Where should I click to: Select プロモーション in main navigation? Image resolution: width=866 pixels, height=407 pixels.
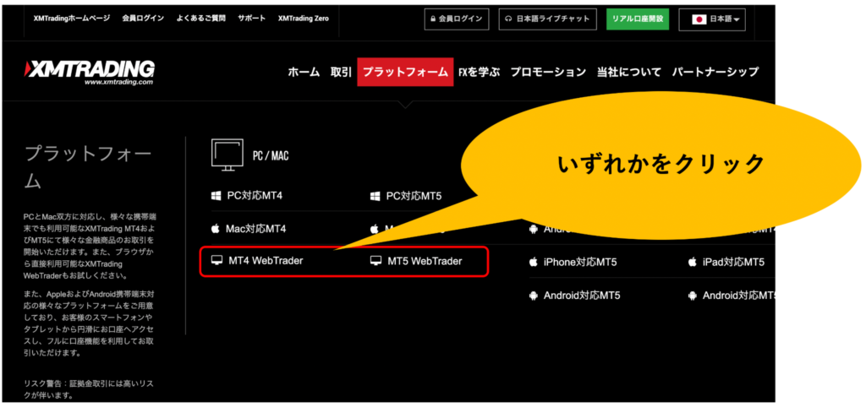548,72
